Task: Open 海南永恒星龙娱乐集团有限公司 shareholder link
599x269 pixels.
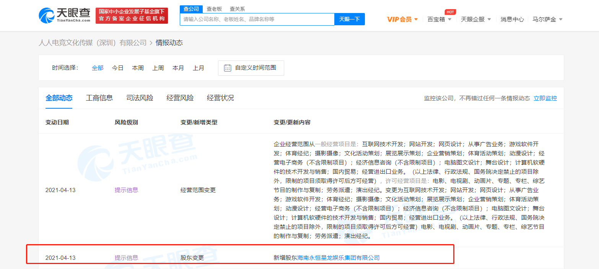Action: 339,258
